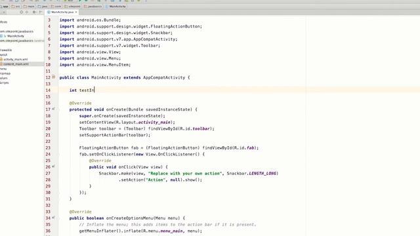Click 'import android.os.Bundle;' line
This screenshot has height=236, width=420.
pos(90,20)
